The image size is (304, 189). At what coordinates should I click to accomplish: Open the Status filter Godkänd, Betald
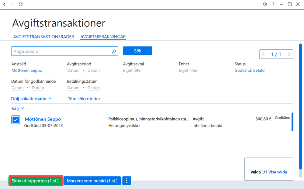click(x=249, y=70)
